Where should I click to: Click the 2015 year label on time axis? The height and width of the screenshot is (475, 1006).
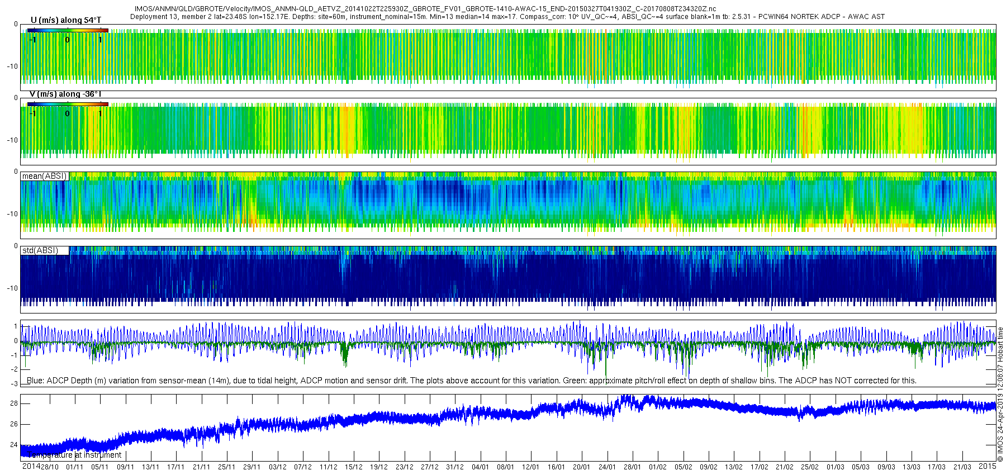[988, 467]
